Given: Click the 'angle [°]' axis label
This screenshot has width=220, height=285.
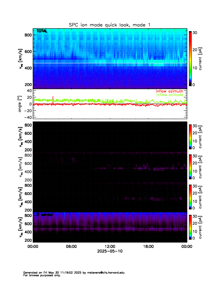Looking at the screenshot, I should [x=20, y=104].
